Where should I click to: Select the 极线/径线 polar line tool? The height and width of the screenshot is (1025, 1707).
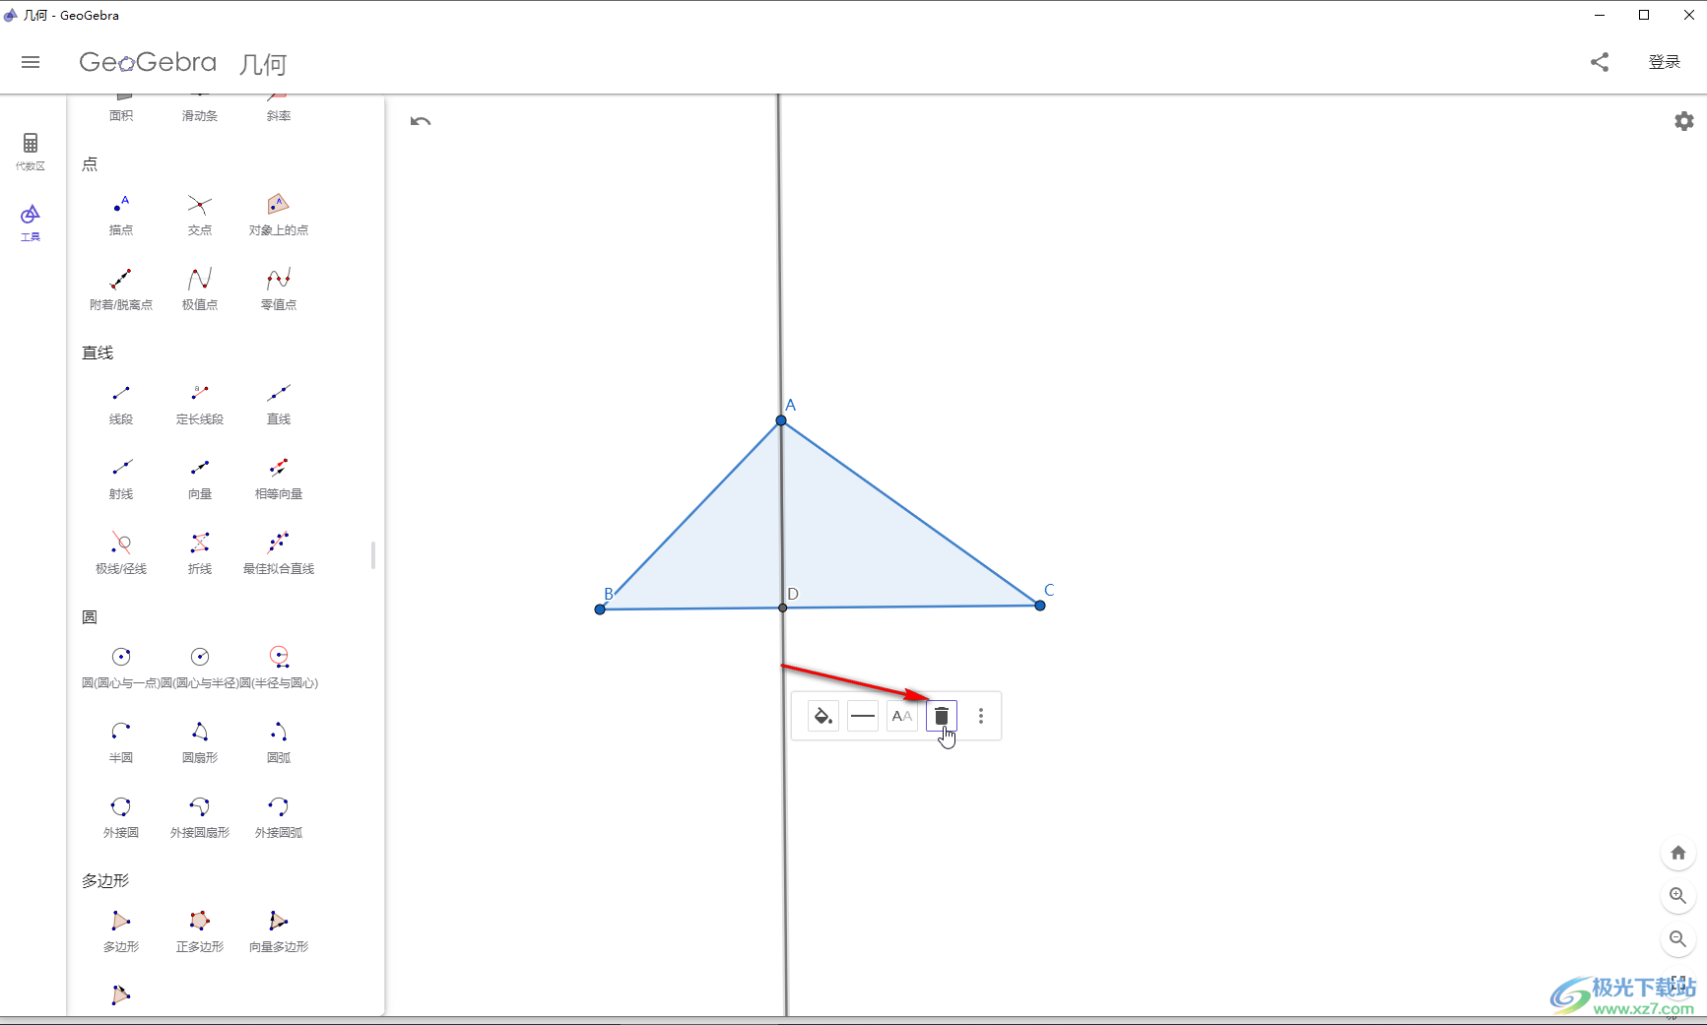tap(121, 552)
